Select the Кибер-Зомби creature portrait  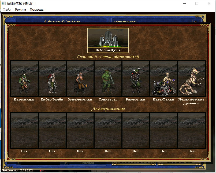coord(52,79)
